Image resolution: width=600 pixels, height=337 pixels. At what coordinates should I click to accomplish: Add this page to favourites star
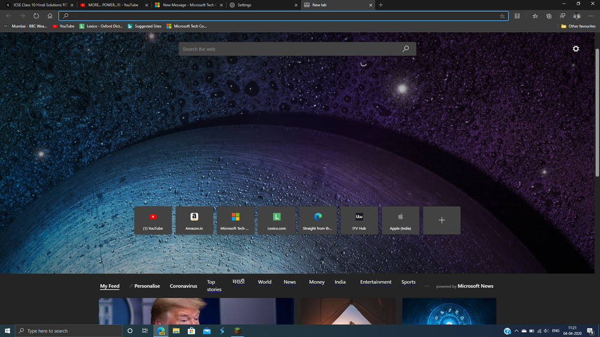pos(502,16)
